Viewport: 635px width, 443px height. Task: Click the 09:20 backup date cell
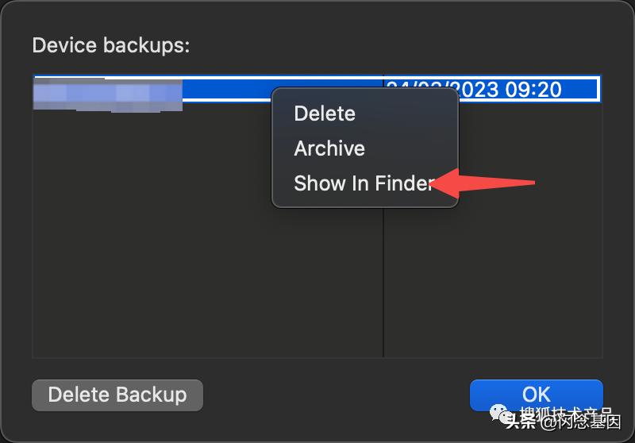492,89
